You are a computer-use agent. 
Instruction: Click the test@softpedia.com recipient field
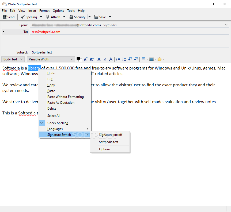click(130, 32)
